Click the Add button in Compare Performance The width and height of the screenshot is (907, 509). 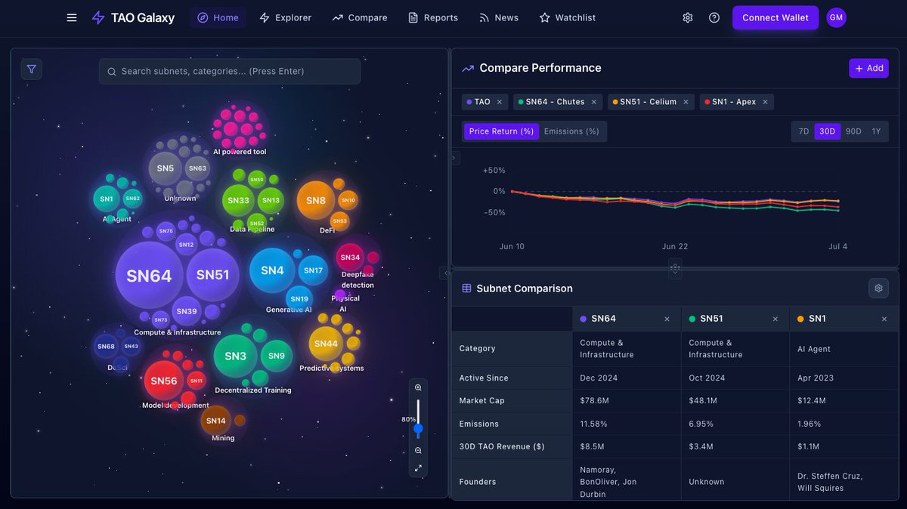click(x=869, y=68)
